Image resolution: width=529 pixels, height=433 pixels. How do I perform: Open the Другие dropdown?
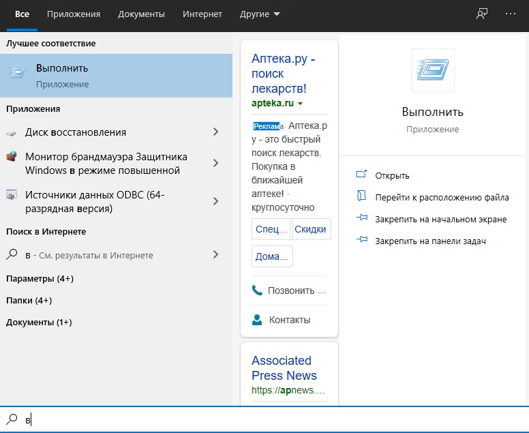[260, 14]
